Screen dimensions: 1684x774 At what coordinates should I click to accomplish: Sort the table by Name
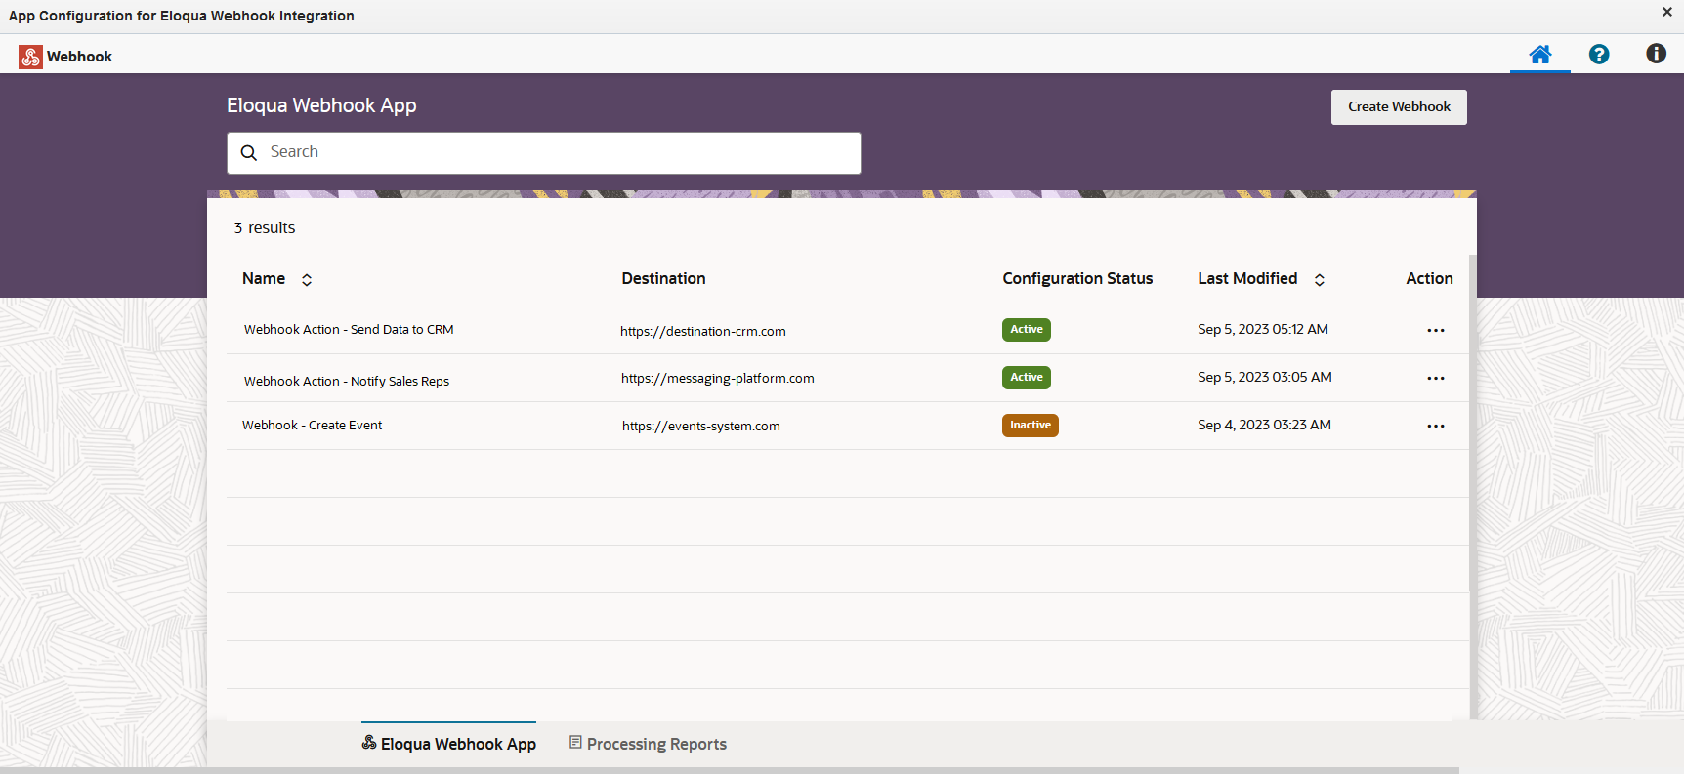click(307, 280)
